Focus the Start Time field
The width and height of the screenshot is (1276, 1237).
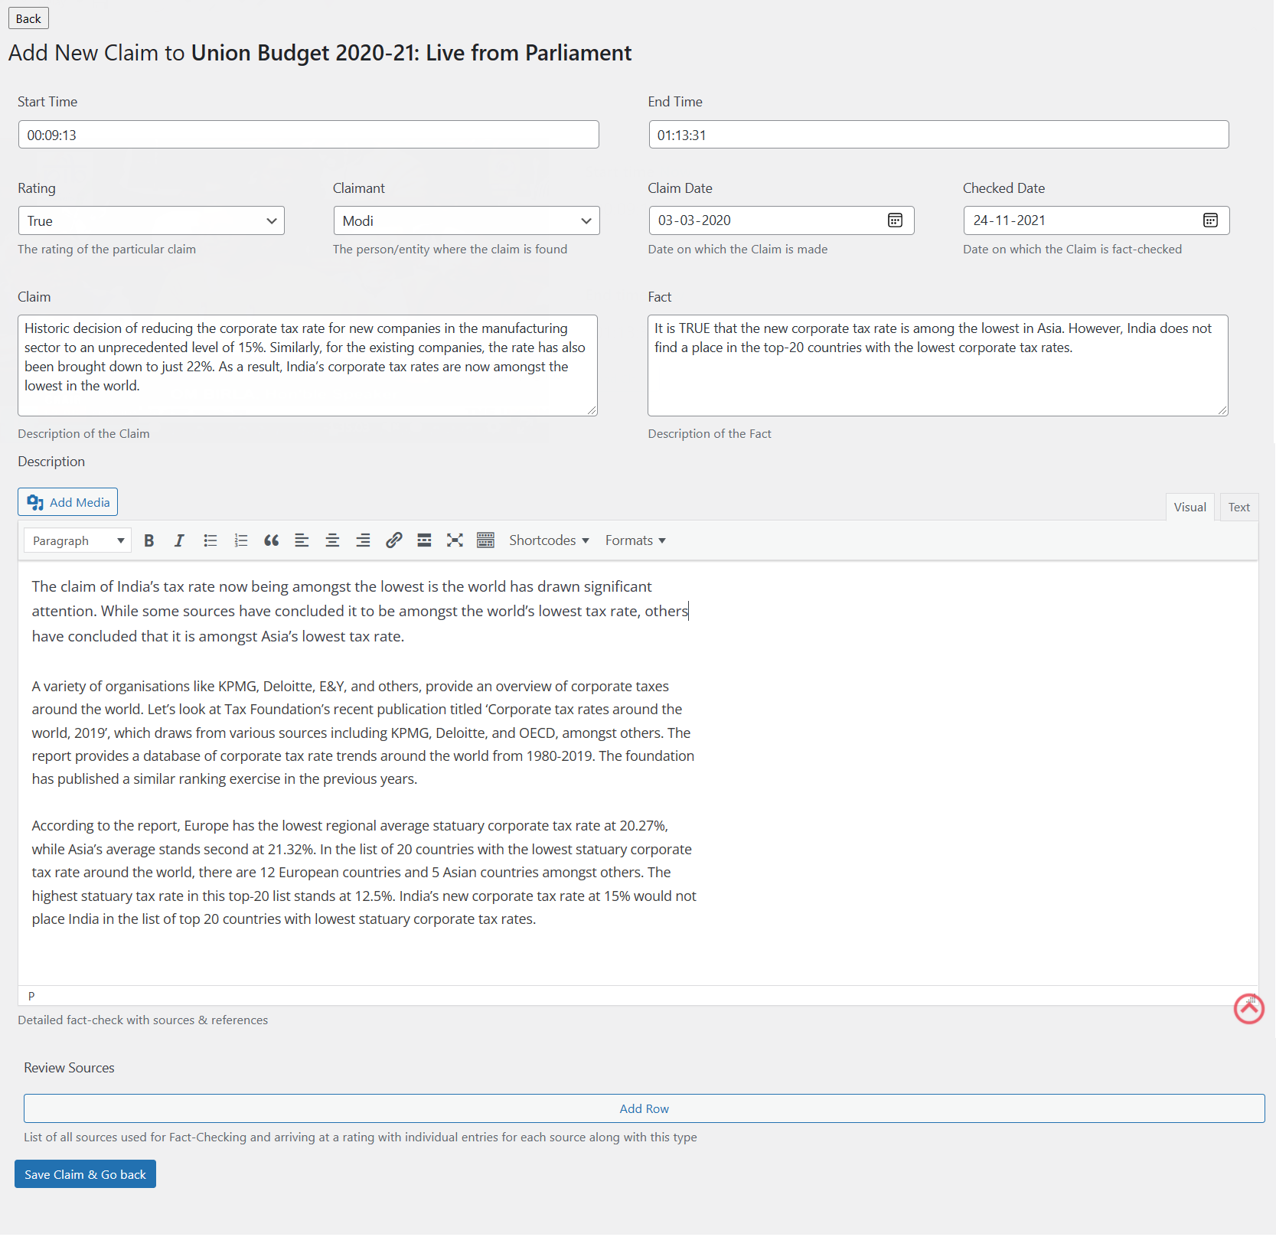(308, 135)
